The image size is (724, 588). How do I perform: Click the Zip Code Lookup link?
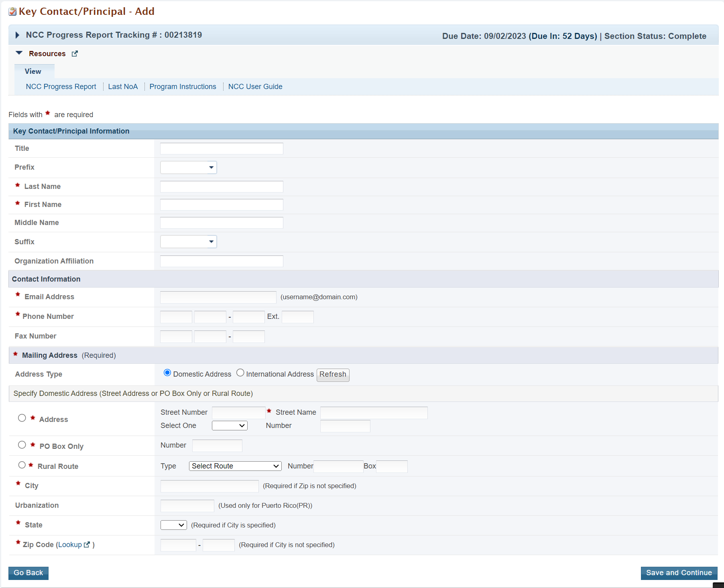coord(70,545)
